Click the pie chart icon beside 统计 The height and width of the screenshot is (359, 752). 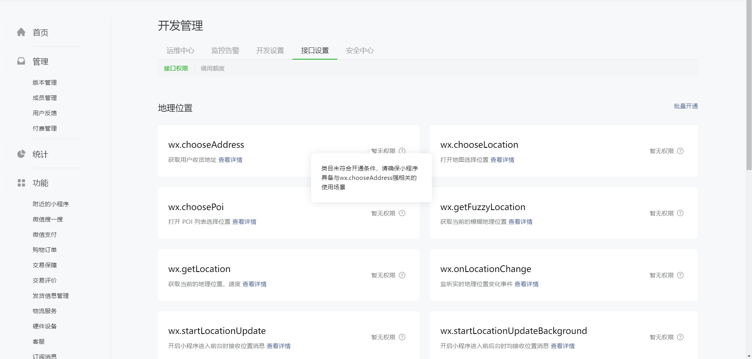pos(21,154)
